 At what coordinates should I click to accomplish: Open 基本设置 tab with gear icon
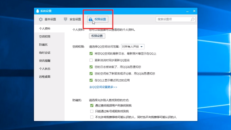(x=47, y=19)
